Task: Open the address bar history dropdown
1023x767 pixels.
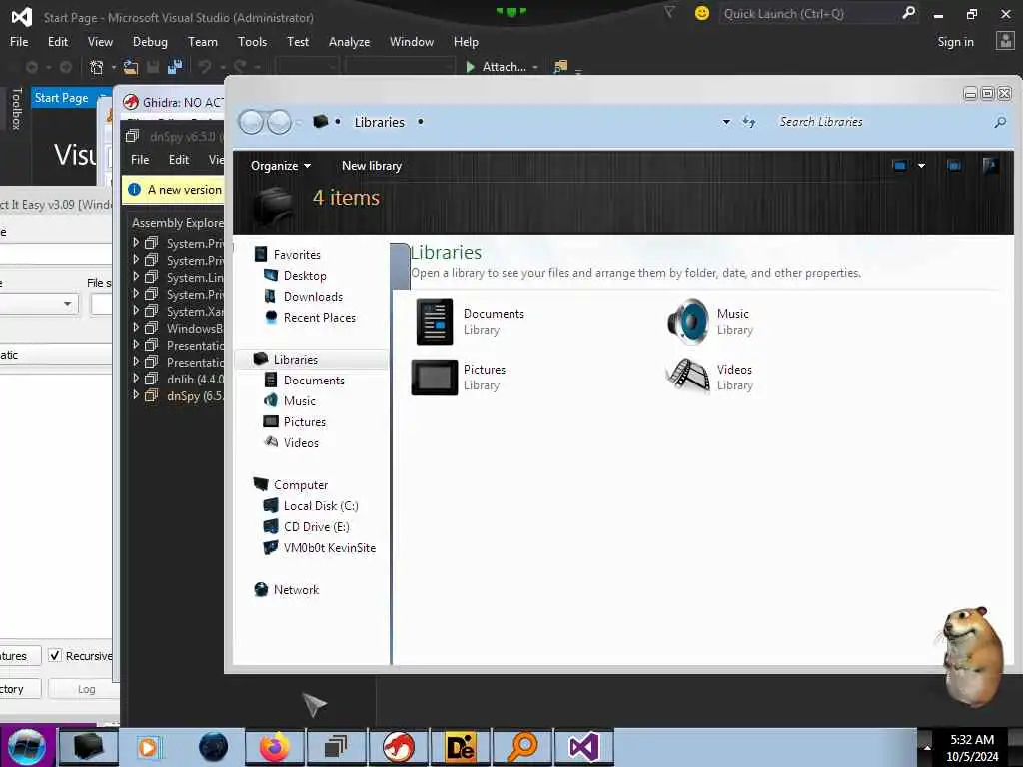Action: [726, 122]
